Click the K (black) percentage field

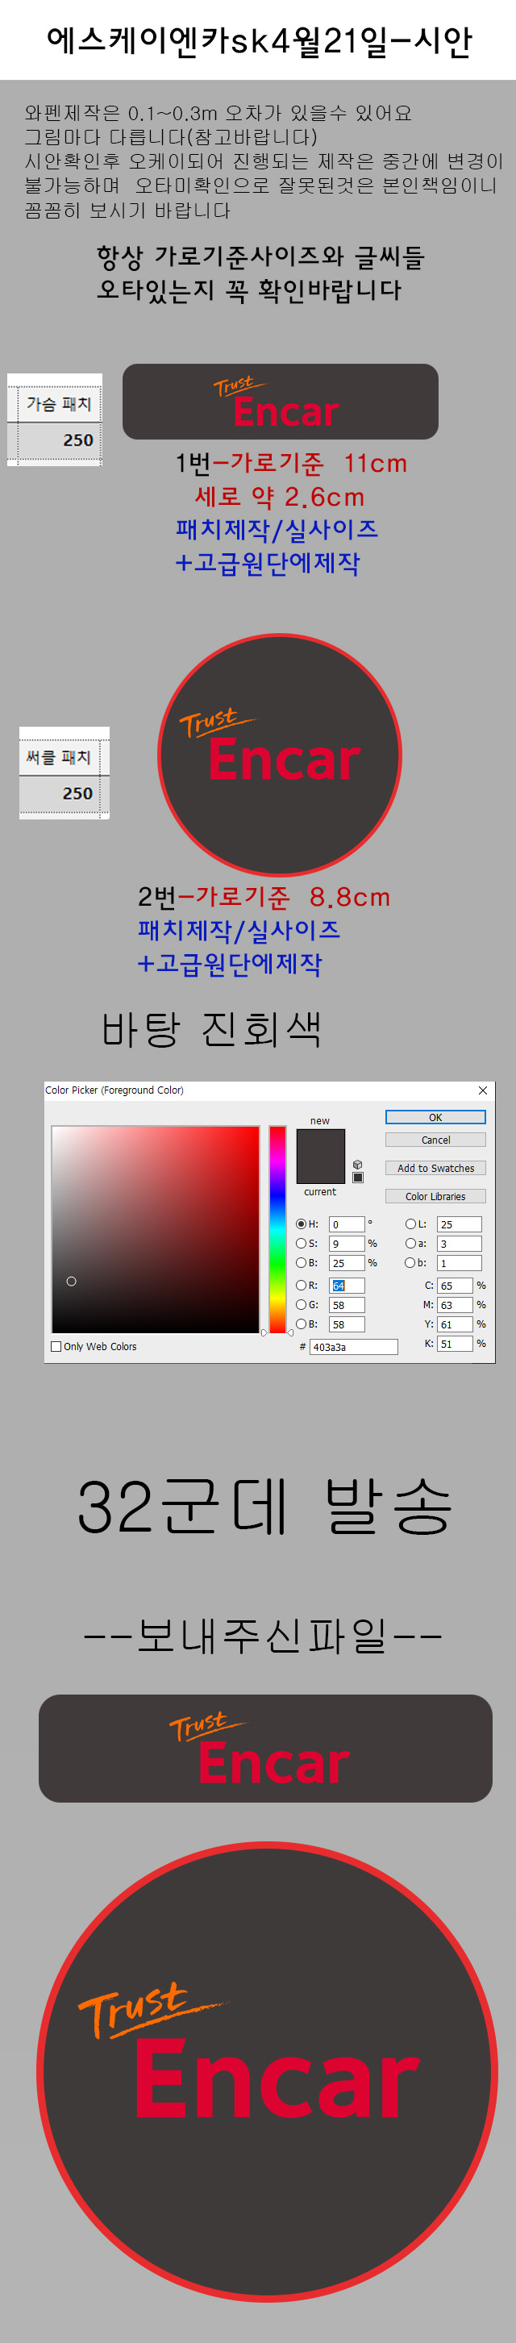pyautogui.click(x=454, y=1344)
